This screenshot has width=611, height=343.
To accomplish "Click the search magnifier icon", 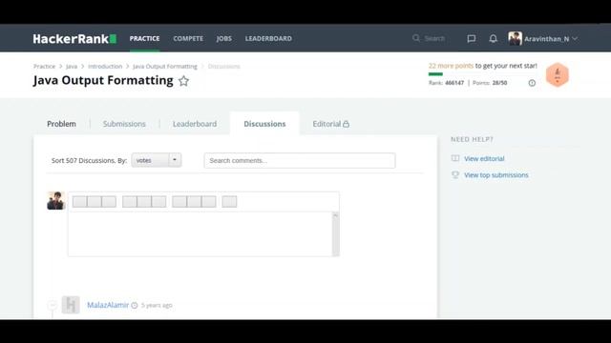I will pyautogui.click(x=416, y=38).
